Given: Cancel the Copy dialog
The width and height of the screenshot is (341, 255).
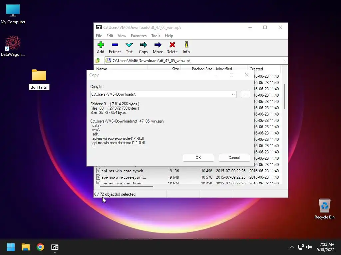Looking at the screenshot, I should point(234,158).
